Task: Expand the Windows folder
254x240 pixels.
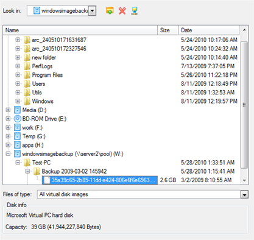Action: tap(18, 101)
